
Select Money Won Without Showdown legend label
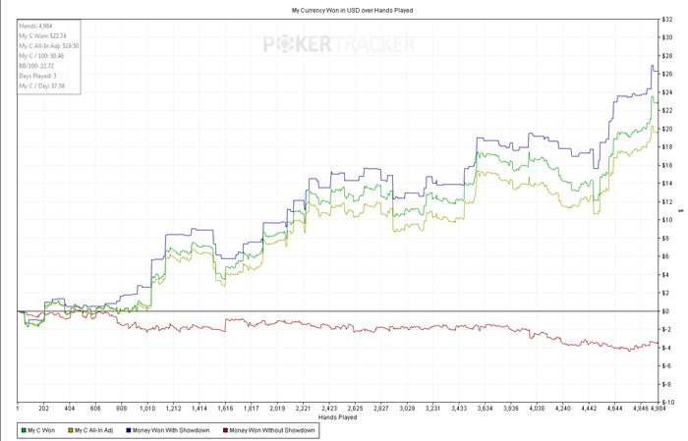[272, 430]
